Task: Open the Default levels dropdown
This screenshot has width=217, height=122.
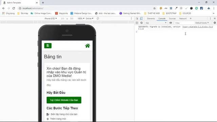Action: (x=202, y=23)
